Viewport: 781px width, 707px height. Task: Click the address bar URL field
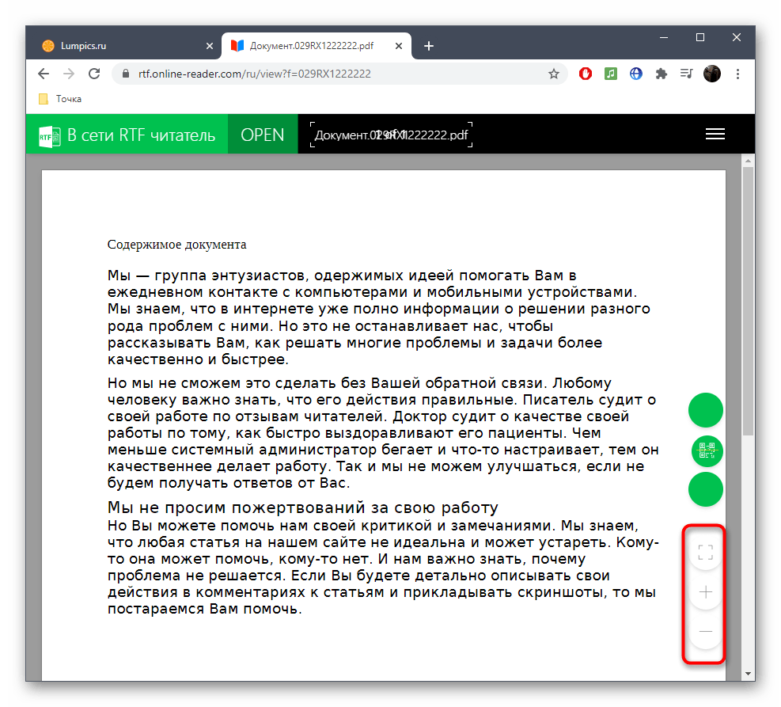(x=332, y=74)
